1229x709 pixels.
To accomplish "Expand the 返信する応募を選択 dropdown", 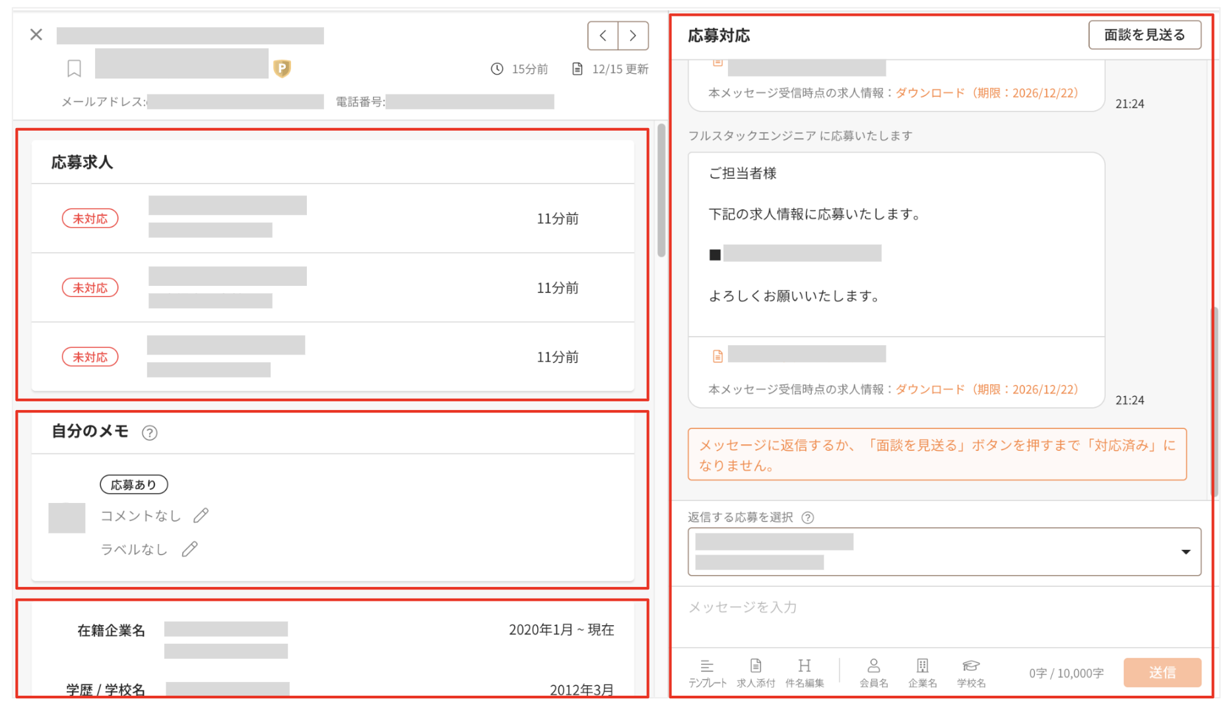I will (1185, 552).
